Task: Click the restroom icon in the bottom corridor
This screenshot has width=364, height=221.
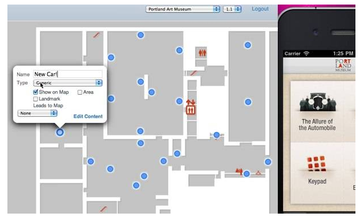Action: click(239, 171)
